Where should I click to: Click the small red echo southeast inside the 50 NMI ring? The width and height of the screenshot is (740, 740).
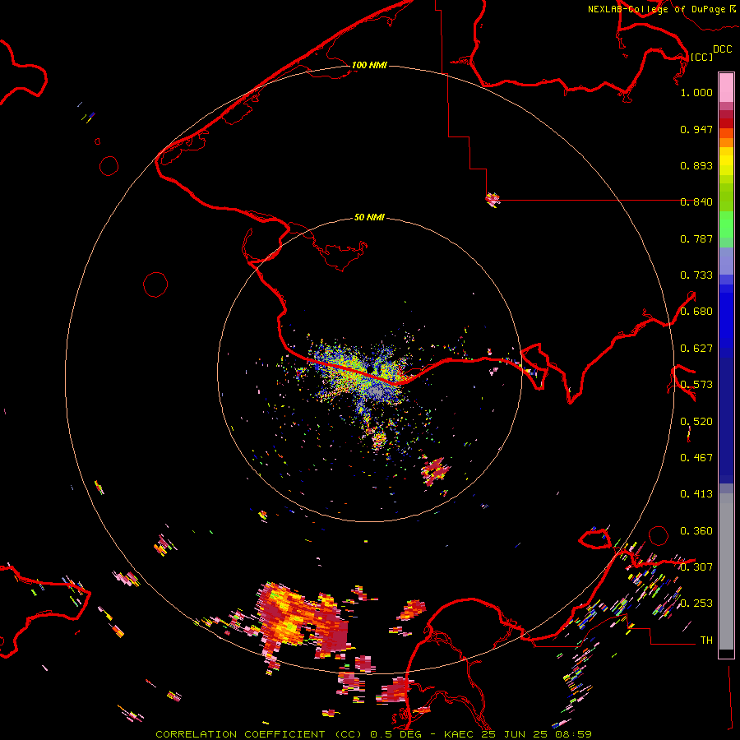[435, 471]
